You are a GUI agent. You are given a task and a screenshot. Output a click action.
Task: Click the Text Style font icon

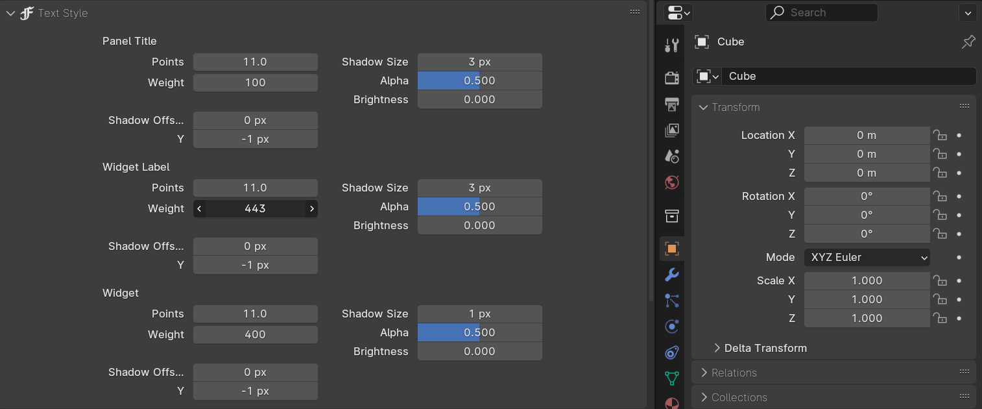27,13
